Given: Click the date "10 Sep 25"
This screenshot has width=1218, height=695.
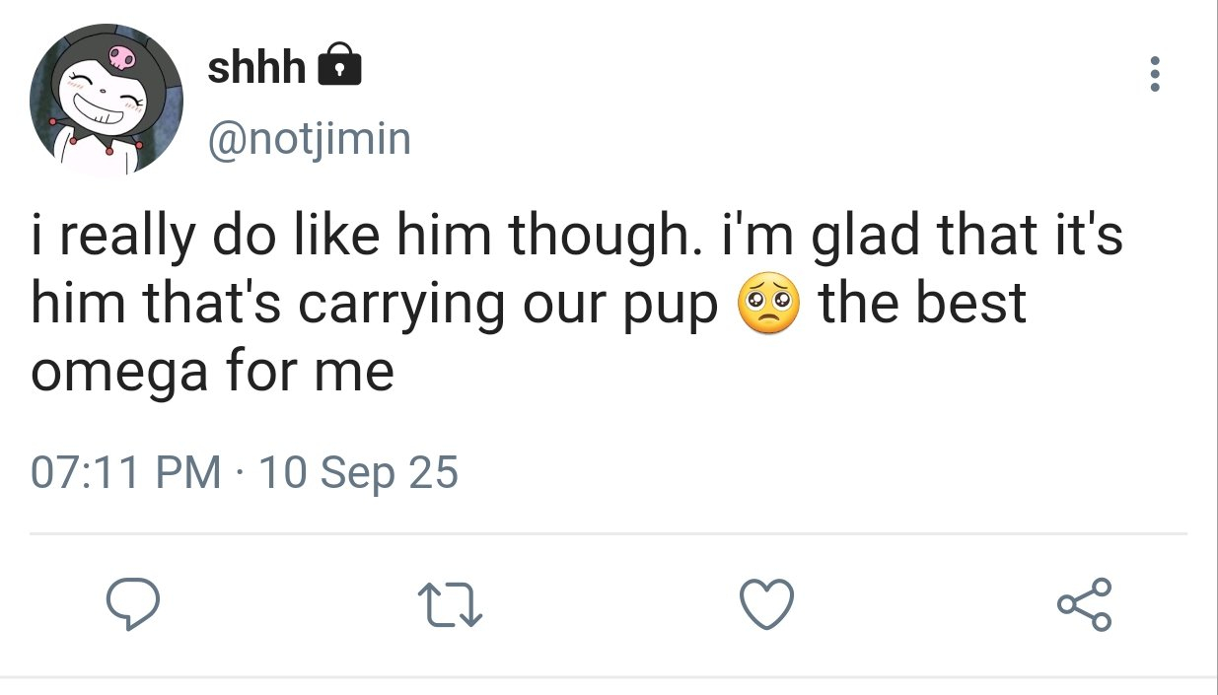Looking at the screenshot, I should pos(357,473).
